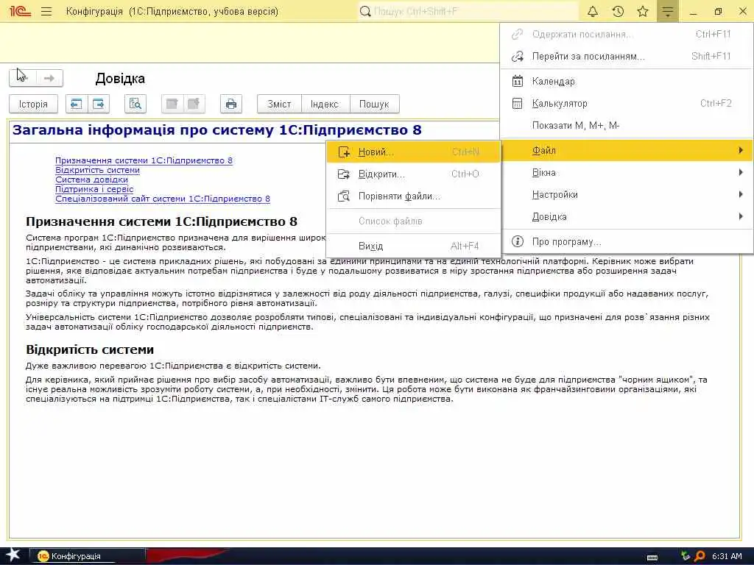Toggle the service and settings menu icon
The image size is (754, 565).
click(x=667, y=11)
